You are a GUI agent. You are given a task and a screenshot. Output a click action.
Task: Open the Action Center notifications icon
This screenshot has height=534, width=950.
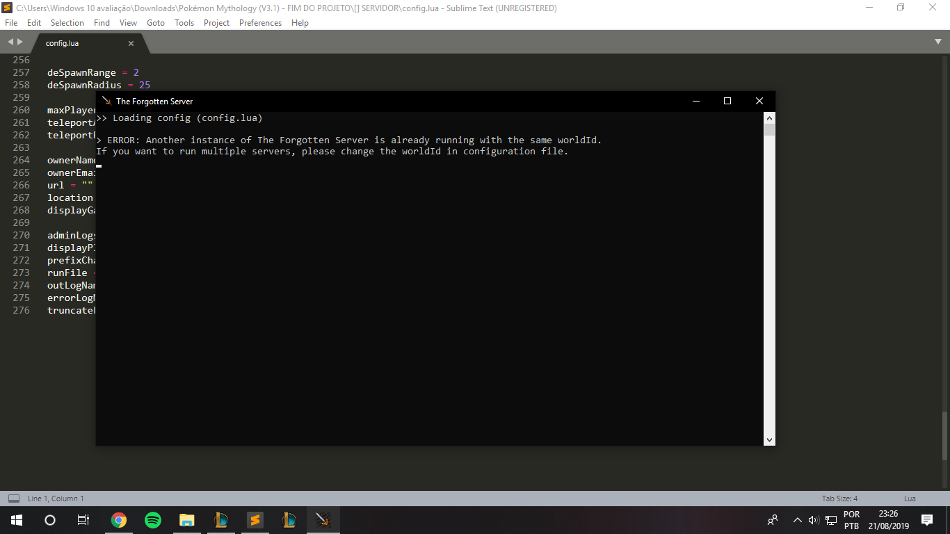927,520
